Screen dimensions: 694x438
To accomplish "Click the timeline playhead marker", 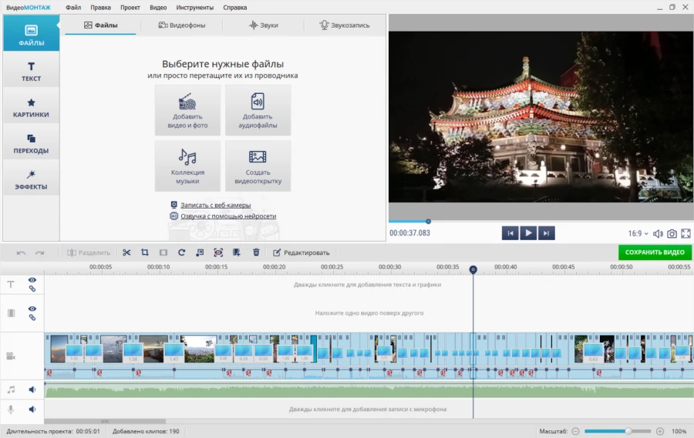I will click(x=473, y=269).
